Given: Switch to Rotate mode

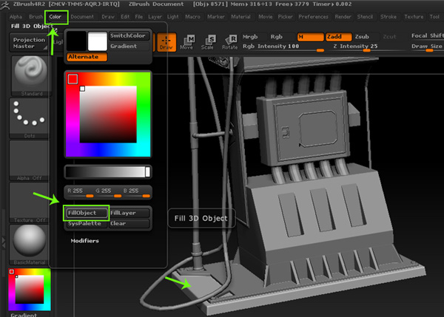Looking at the screenshot, I should pyautogui.click(x=231, y=41).
